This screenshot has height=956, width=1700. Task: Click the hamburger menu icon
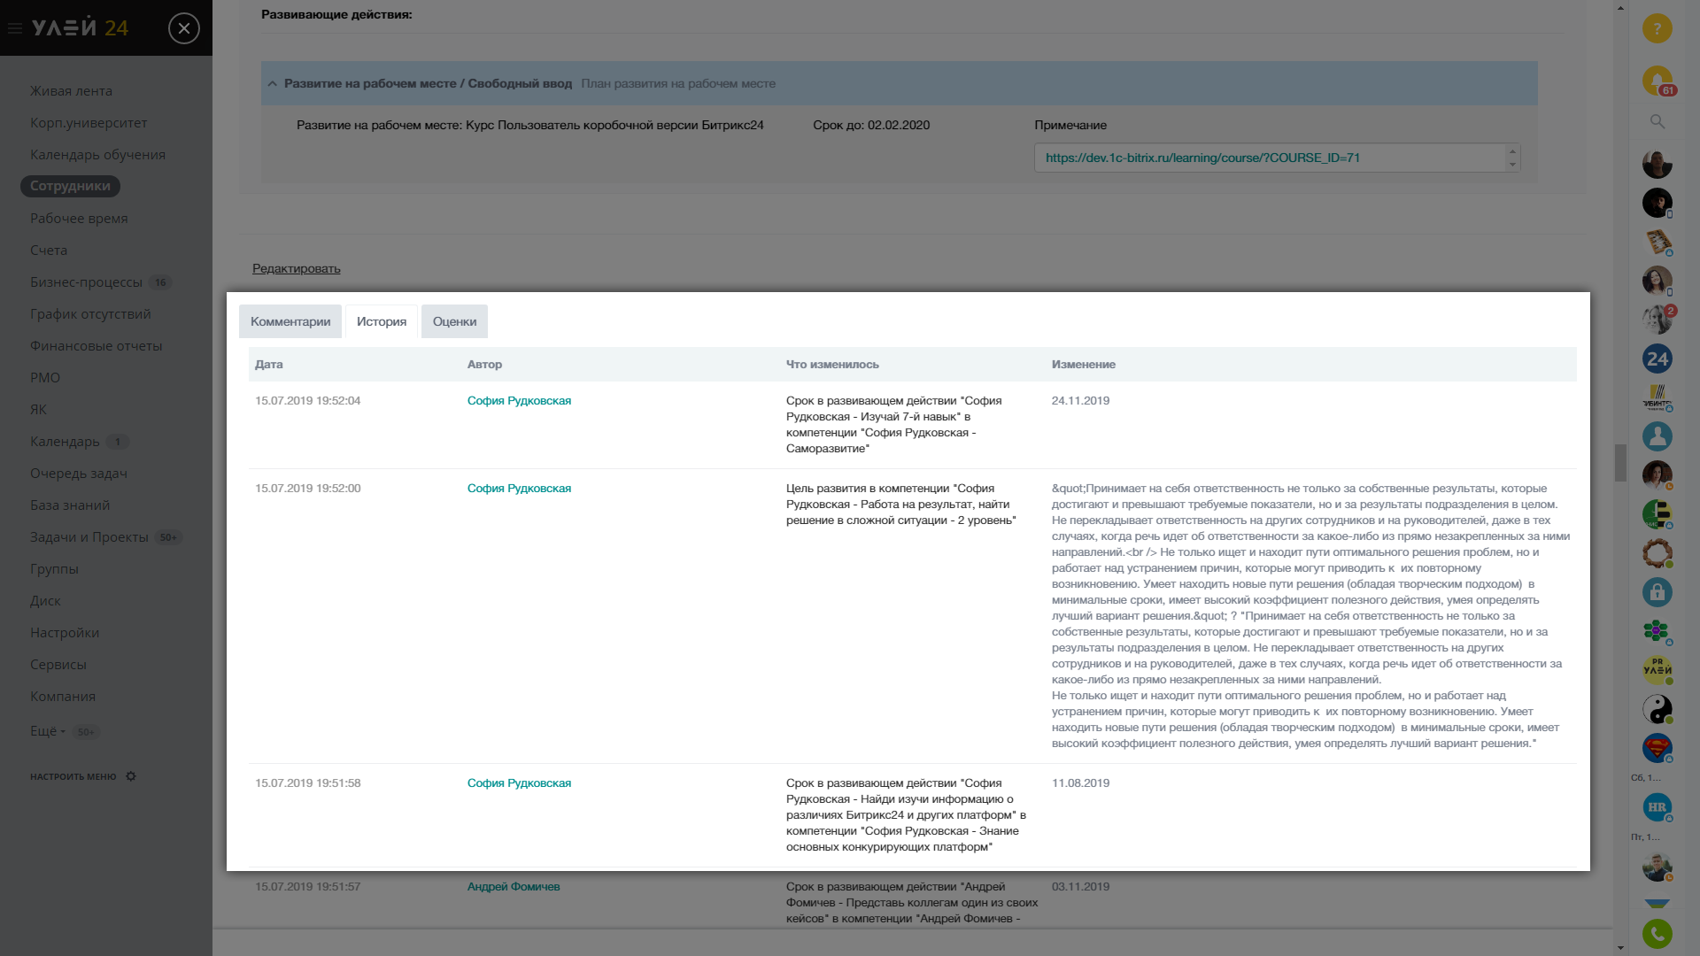[14, 28]
